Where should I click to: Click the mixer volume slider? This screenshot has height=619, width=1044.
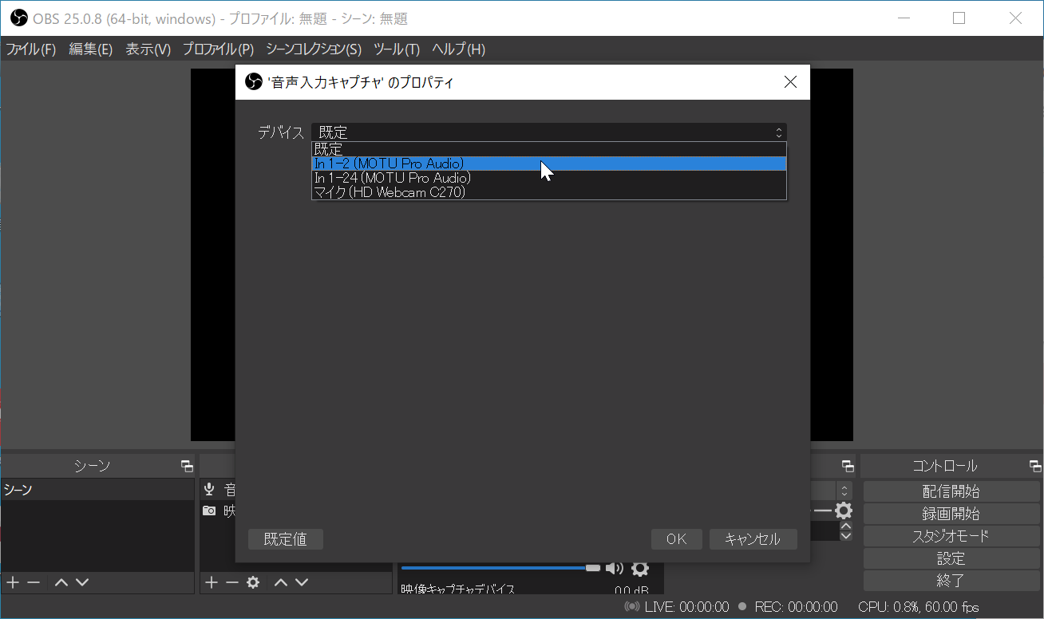(x=500, y=568)
